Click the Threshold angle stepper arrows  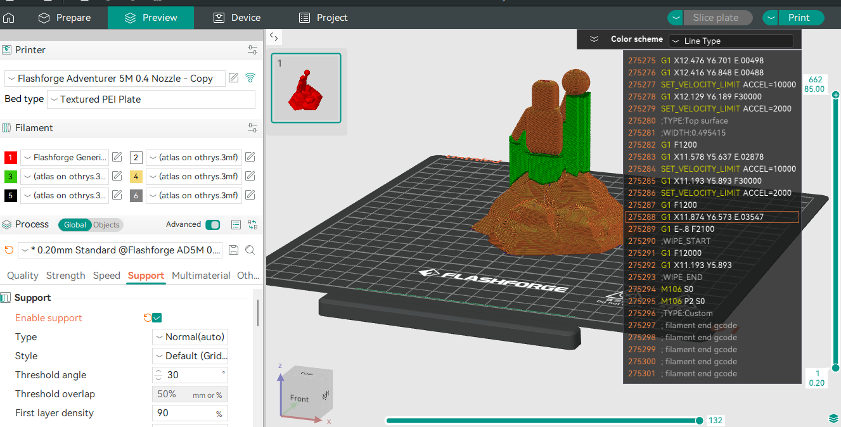[x=158, y=375]
